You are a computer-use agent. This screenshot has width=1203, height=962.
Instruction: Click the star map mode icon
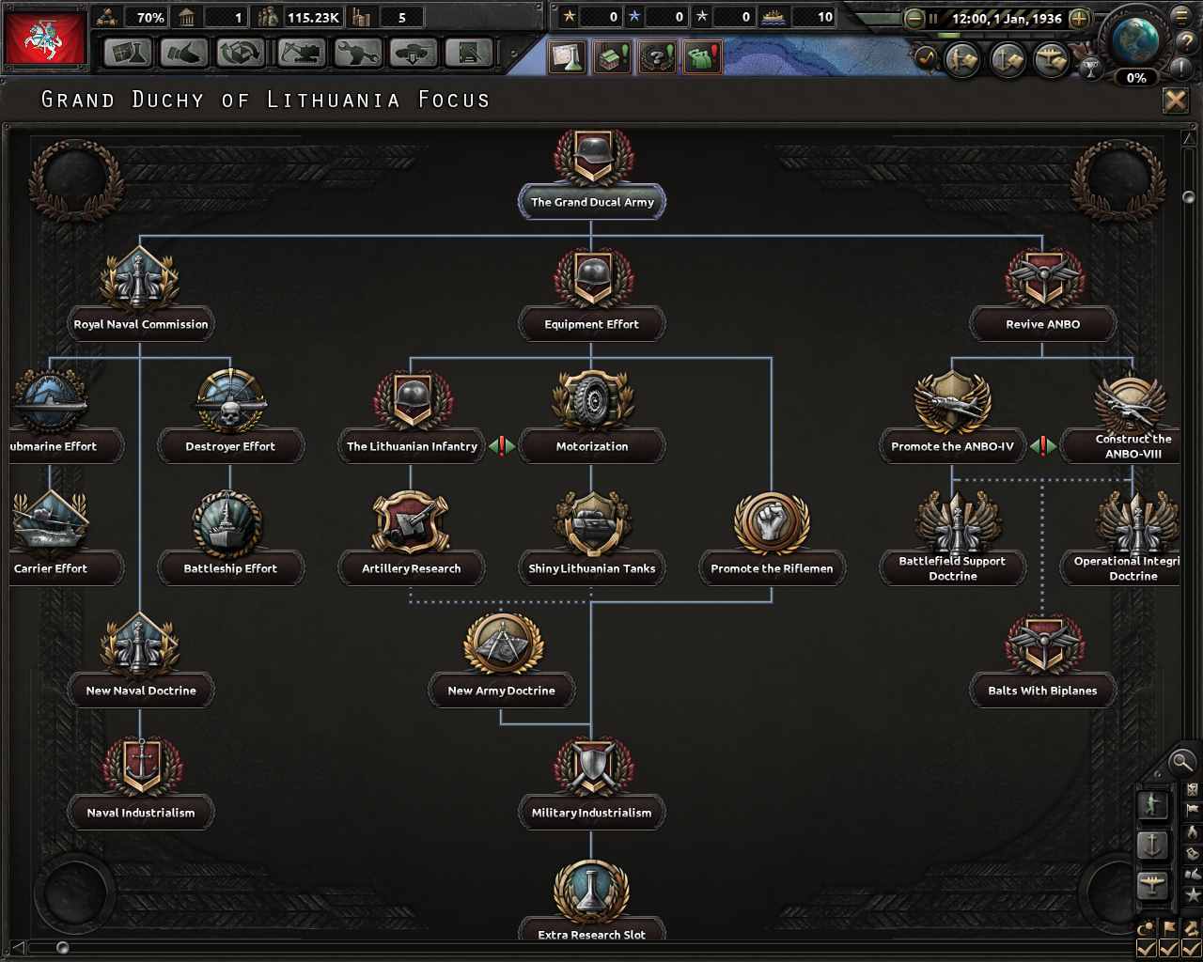1193,895
